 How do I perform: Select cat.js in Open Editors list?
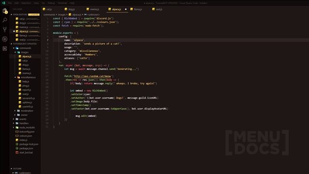(x=25, y=19)
